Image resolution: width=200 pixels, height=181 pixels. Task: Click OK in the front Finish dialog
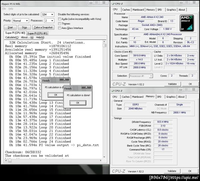[78, 103]
